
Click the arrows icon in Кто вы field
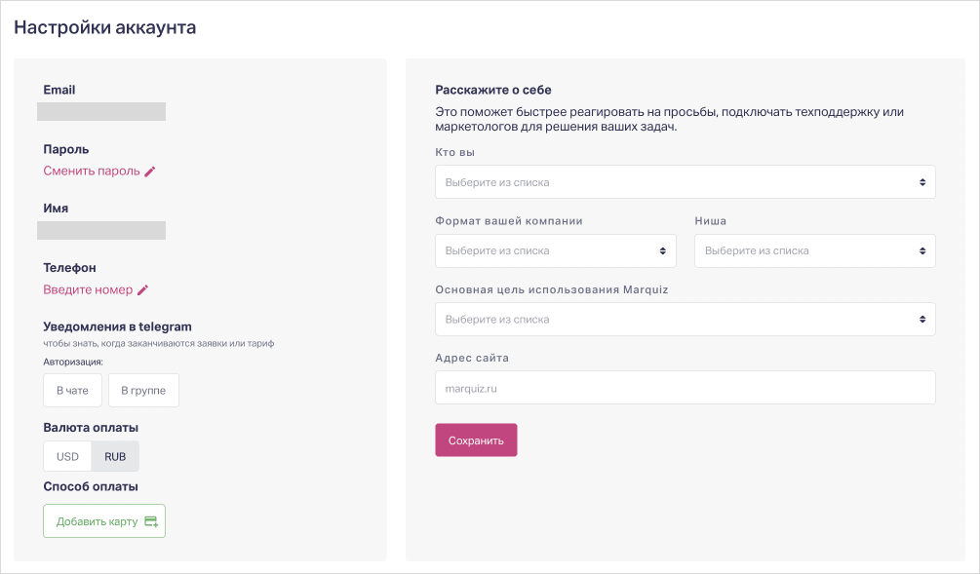pyautogui.click(x=922, y=182)
